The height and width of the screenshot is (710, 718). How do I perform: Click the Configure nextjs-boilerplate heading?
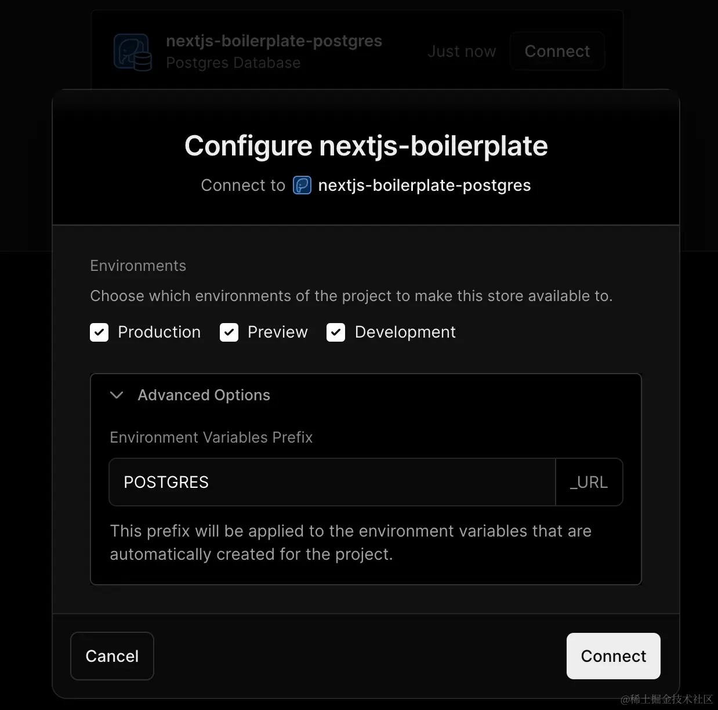366,146
